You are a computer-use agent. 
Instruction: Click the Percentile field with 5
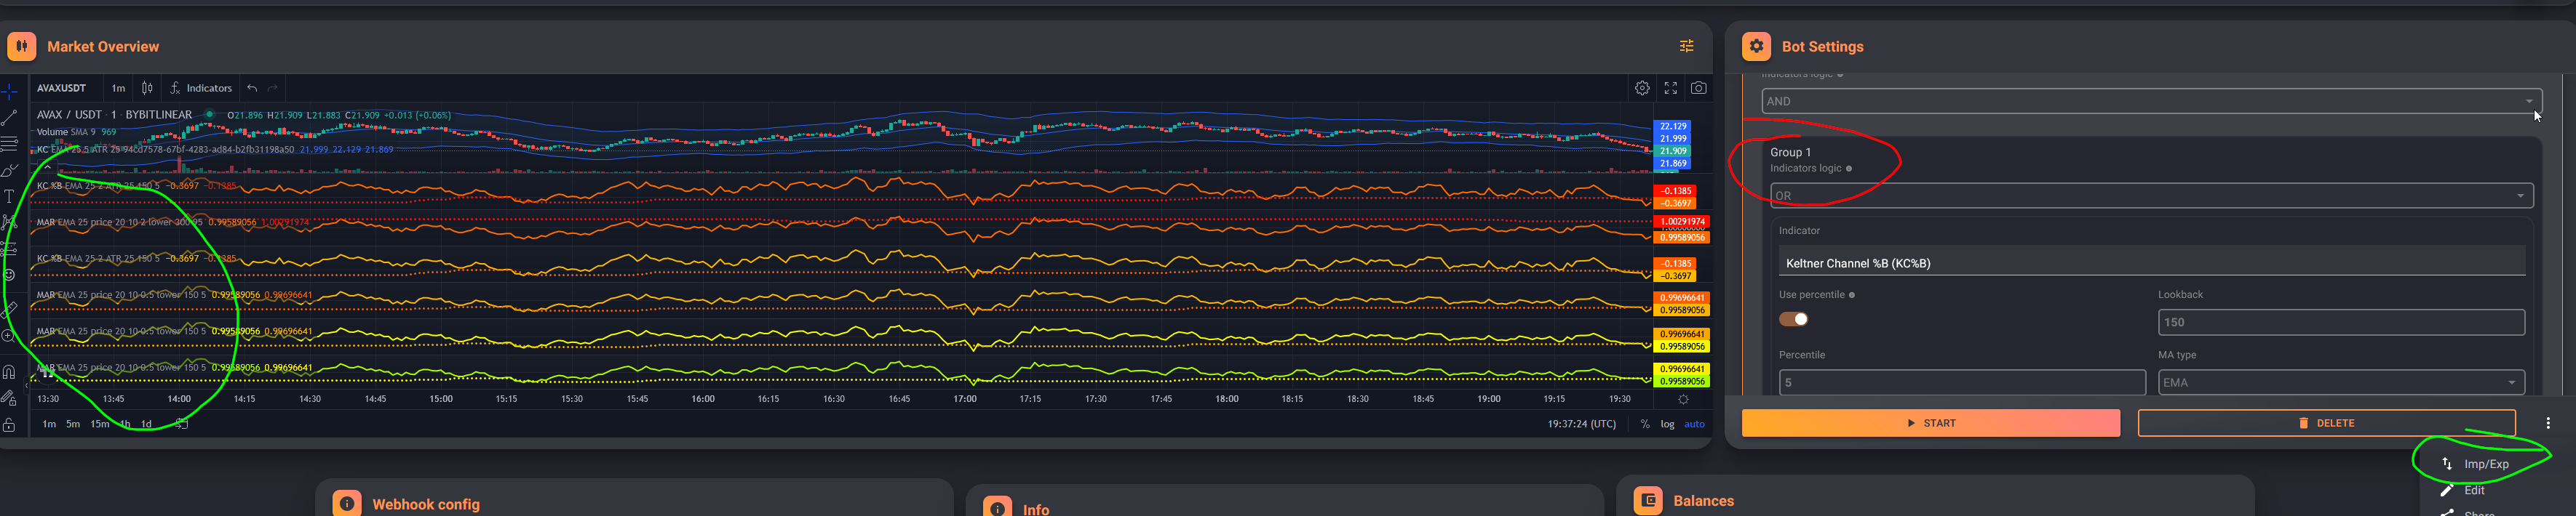[1962, 382]
